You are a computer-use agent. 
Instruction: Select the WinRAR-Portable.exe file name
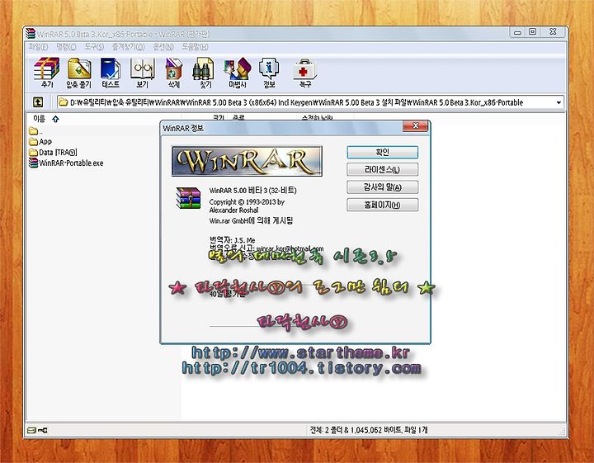(x=71, y=163)
